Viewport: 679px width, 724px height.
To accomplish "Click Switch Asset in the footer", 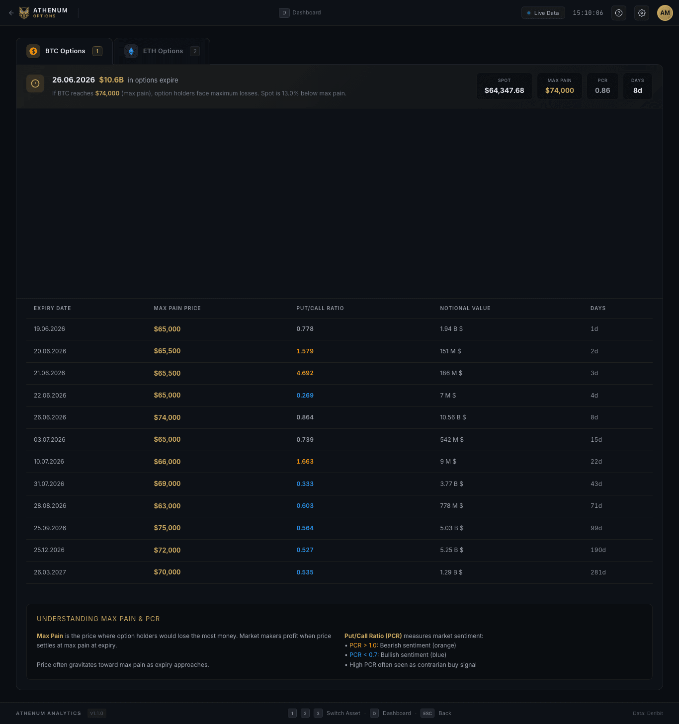I will (343, 713).
